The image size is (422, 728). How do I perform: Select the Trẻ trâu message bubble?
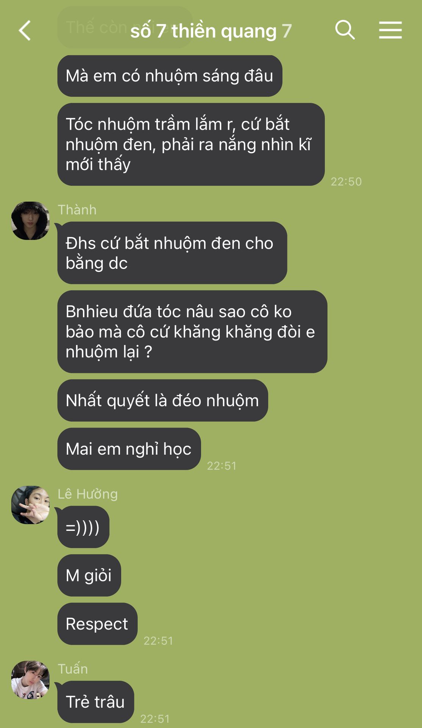point(95,702)
